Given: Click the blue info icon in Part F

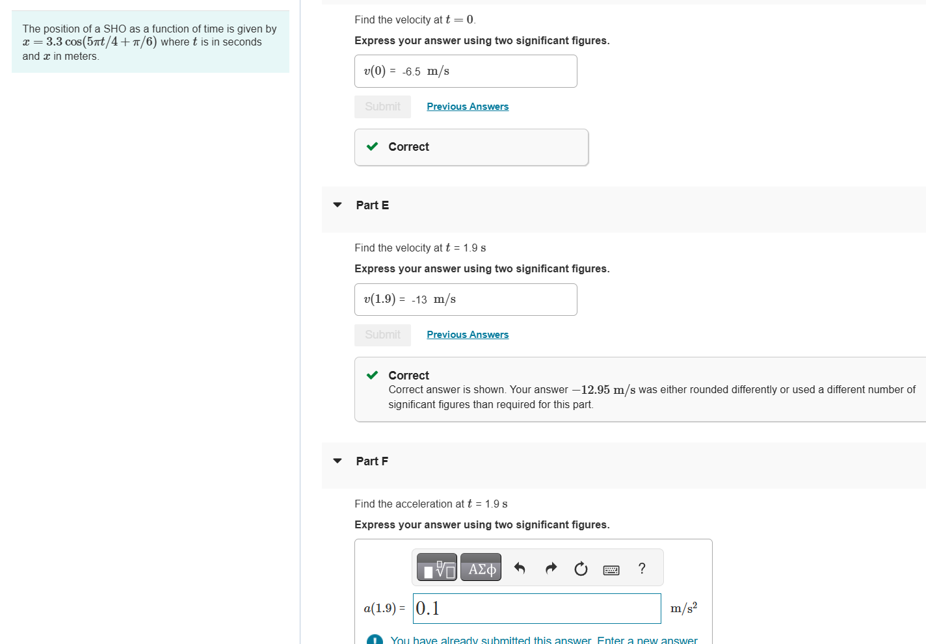Looking at the screenshot, I should (x=375, y=639).
